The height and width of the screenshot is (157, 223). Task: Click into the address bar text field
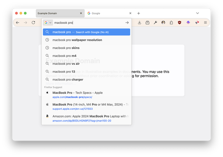(x=89, y=23)
